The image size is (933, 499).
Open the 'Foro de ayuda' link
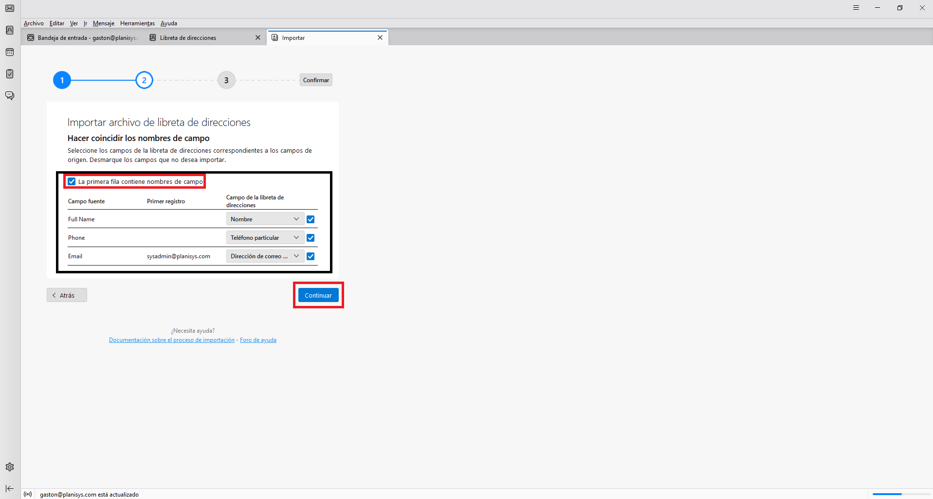click(x=258, y=340)
